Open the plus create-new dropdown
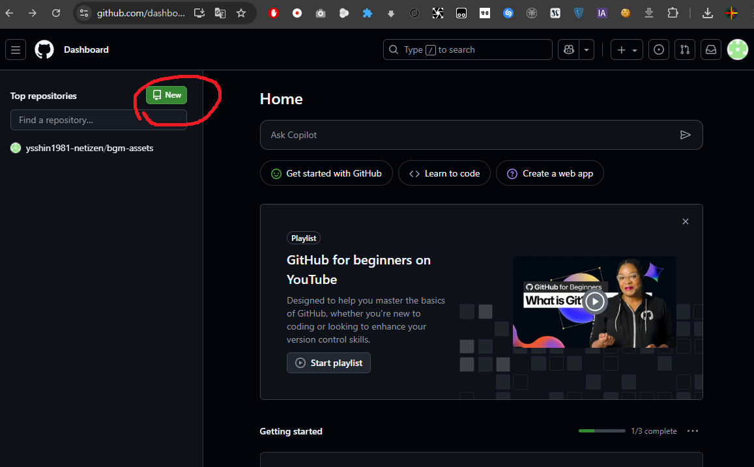 point(626,50)
